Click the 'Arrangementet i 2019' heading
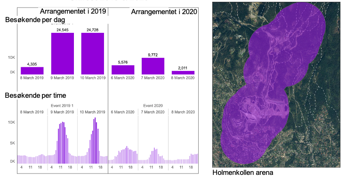Screen dimensions: 346x181 [x=73, y=11]
